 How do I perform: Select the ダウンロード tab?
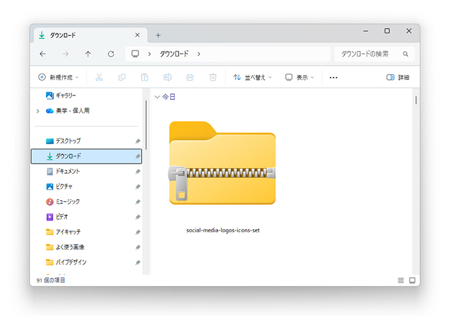(90, 35)
